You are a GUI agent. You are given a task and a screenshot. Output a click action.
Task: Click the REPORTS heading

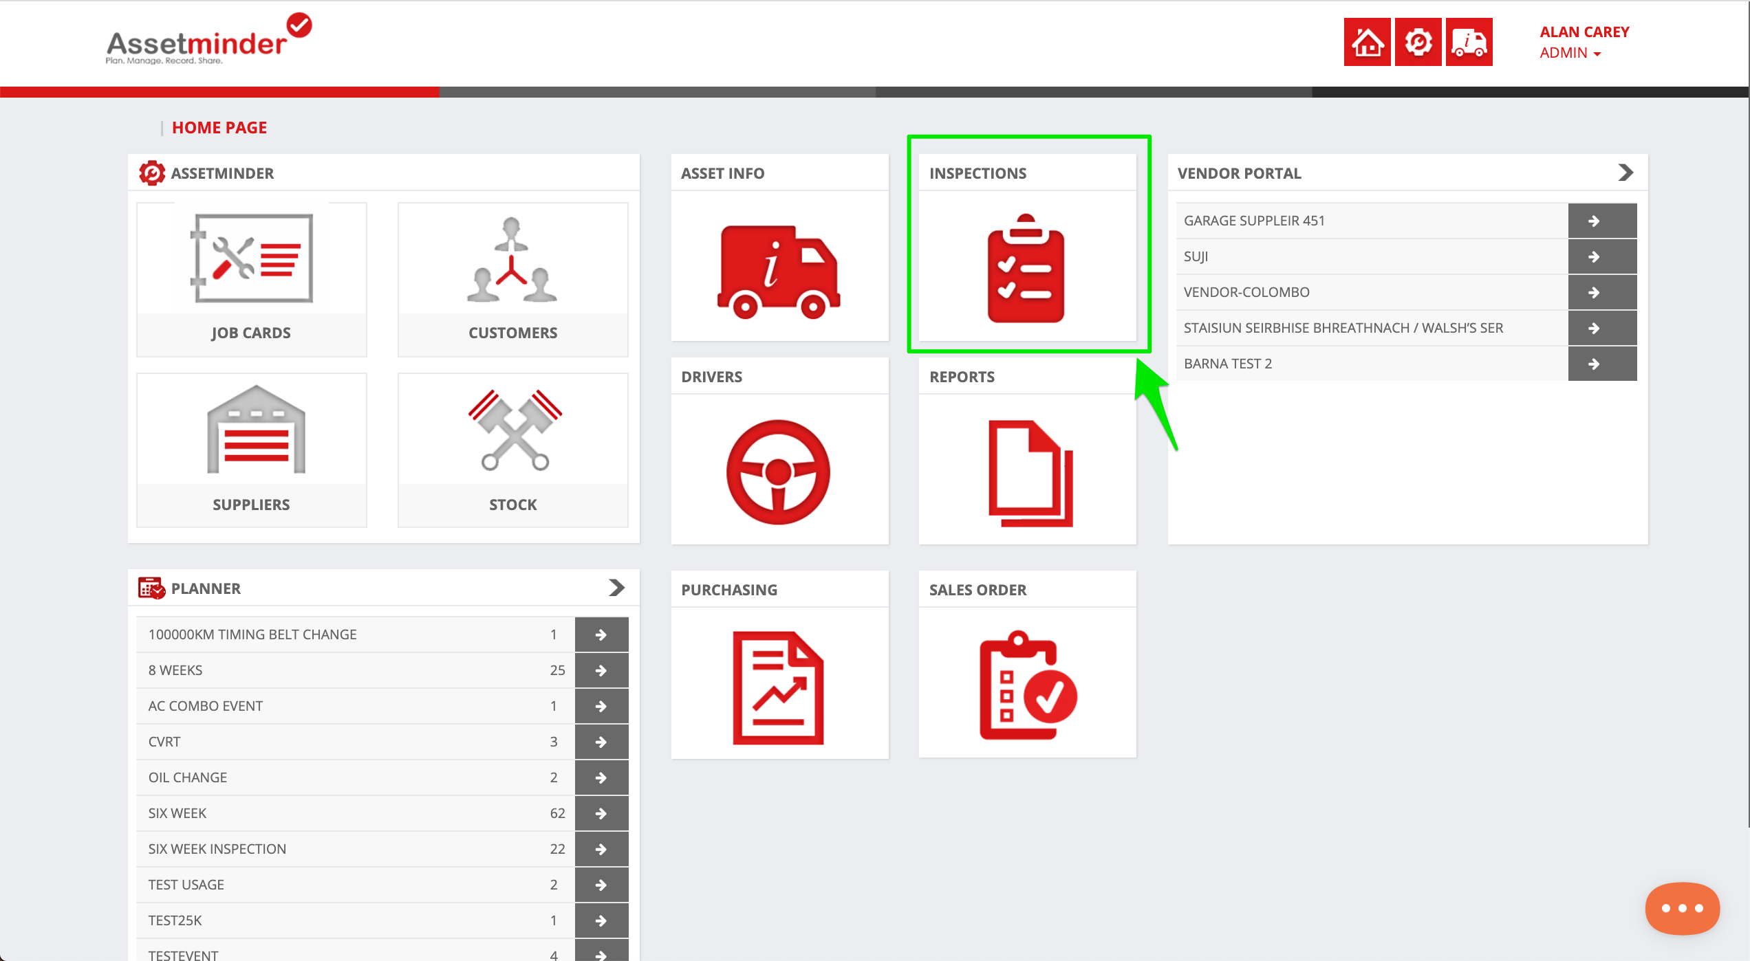962,377
